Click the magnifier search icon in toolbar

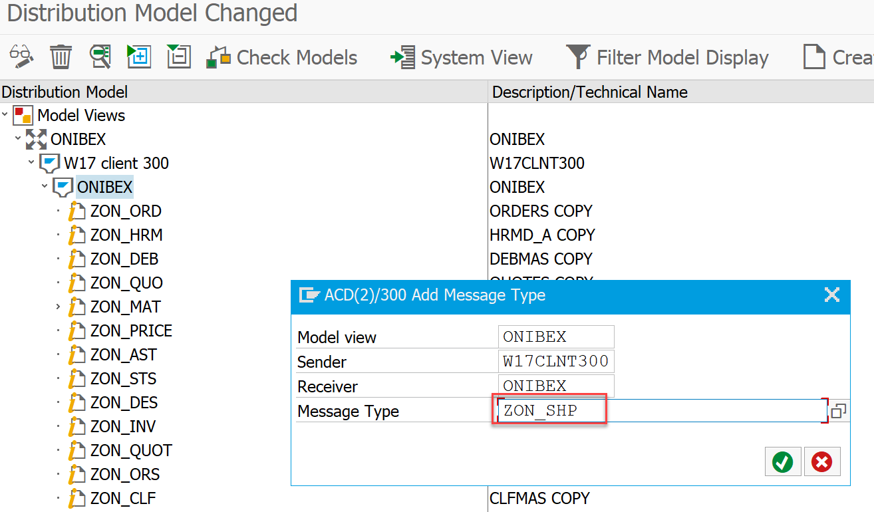[100, 57]
